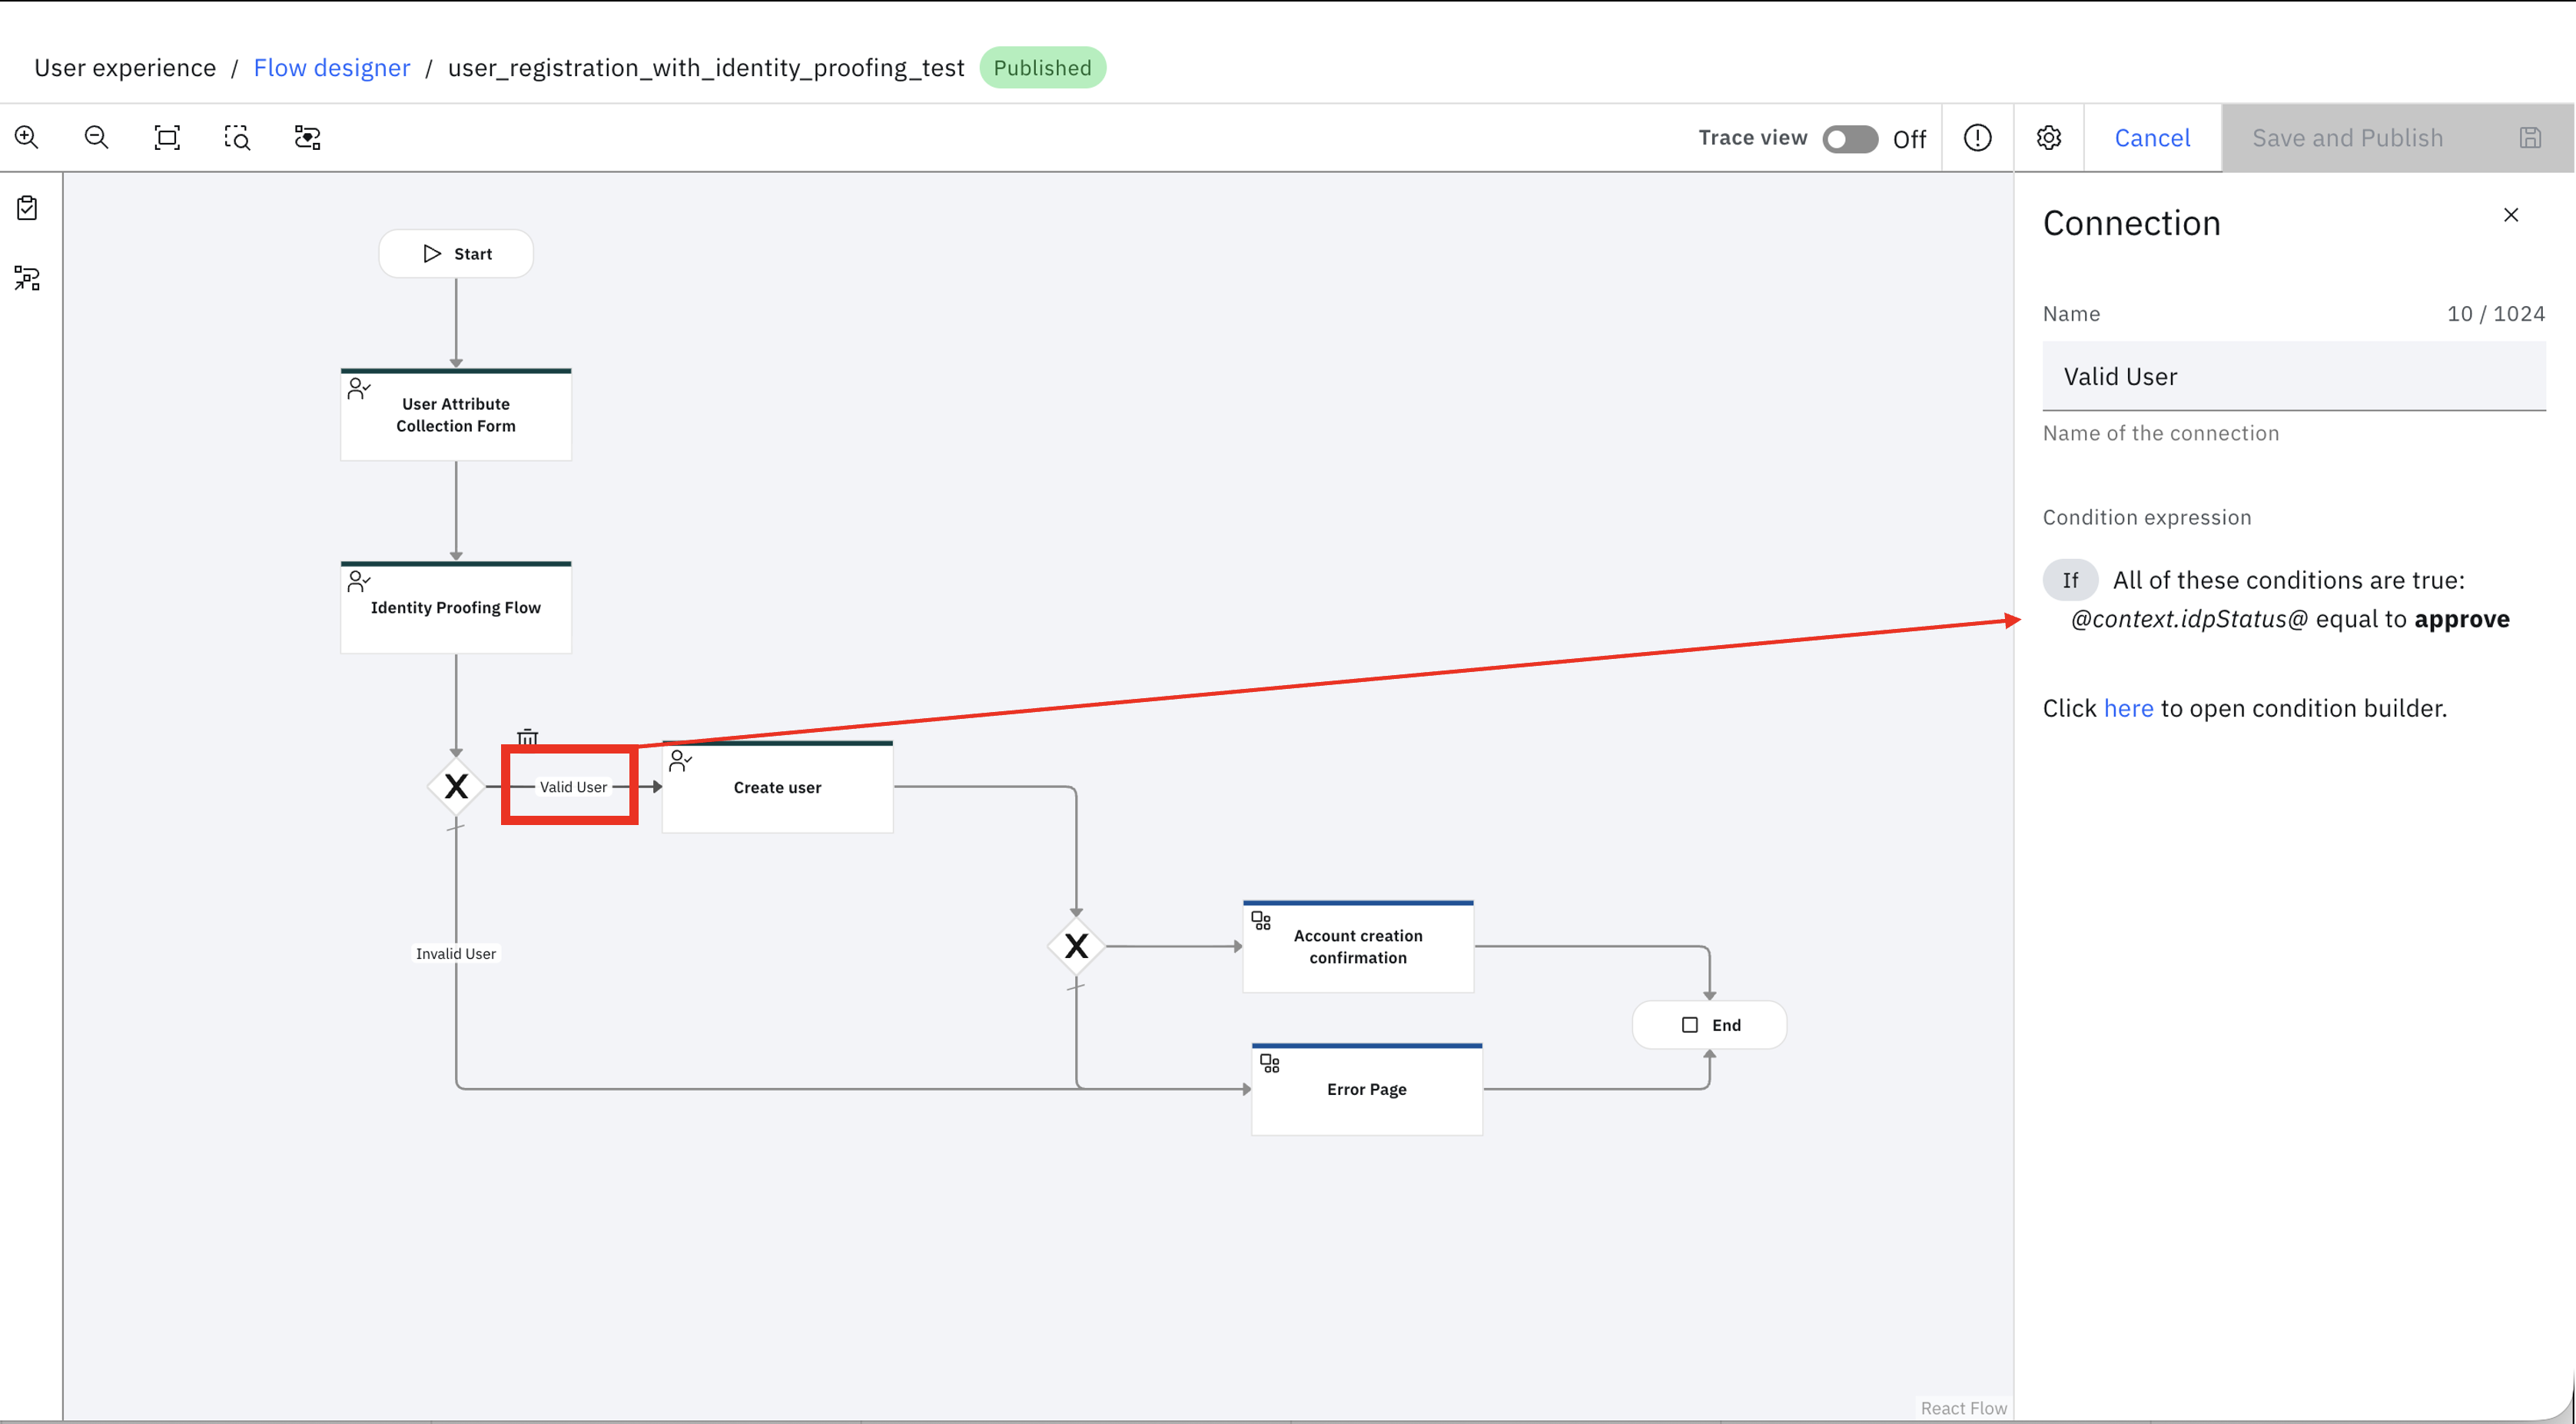Select the Valid User connection label
Viewport: 2576px width, 1424px height.
point(573,787)
